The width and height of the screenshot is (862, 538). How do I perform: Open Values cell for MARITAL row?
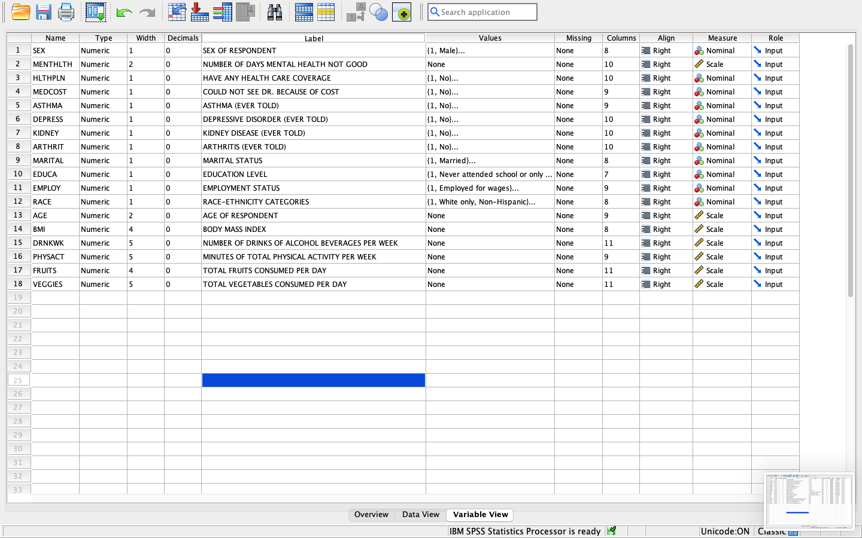(x=490, y=160)
